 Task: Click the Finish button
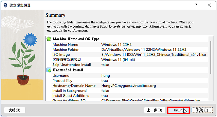(178, 110)
